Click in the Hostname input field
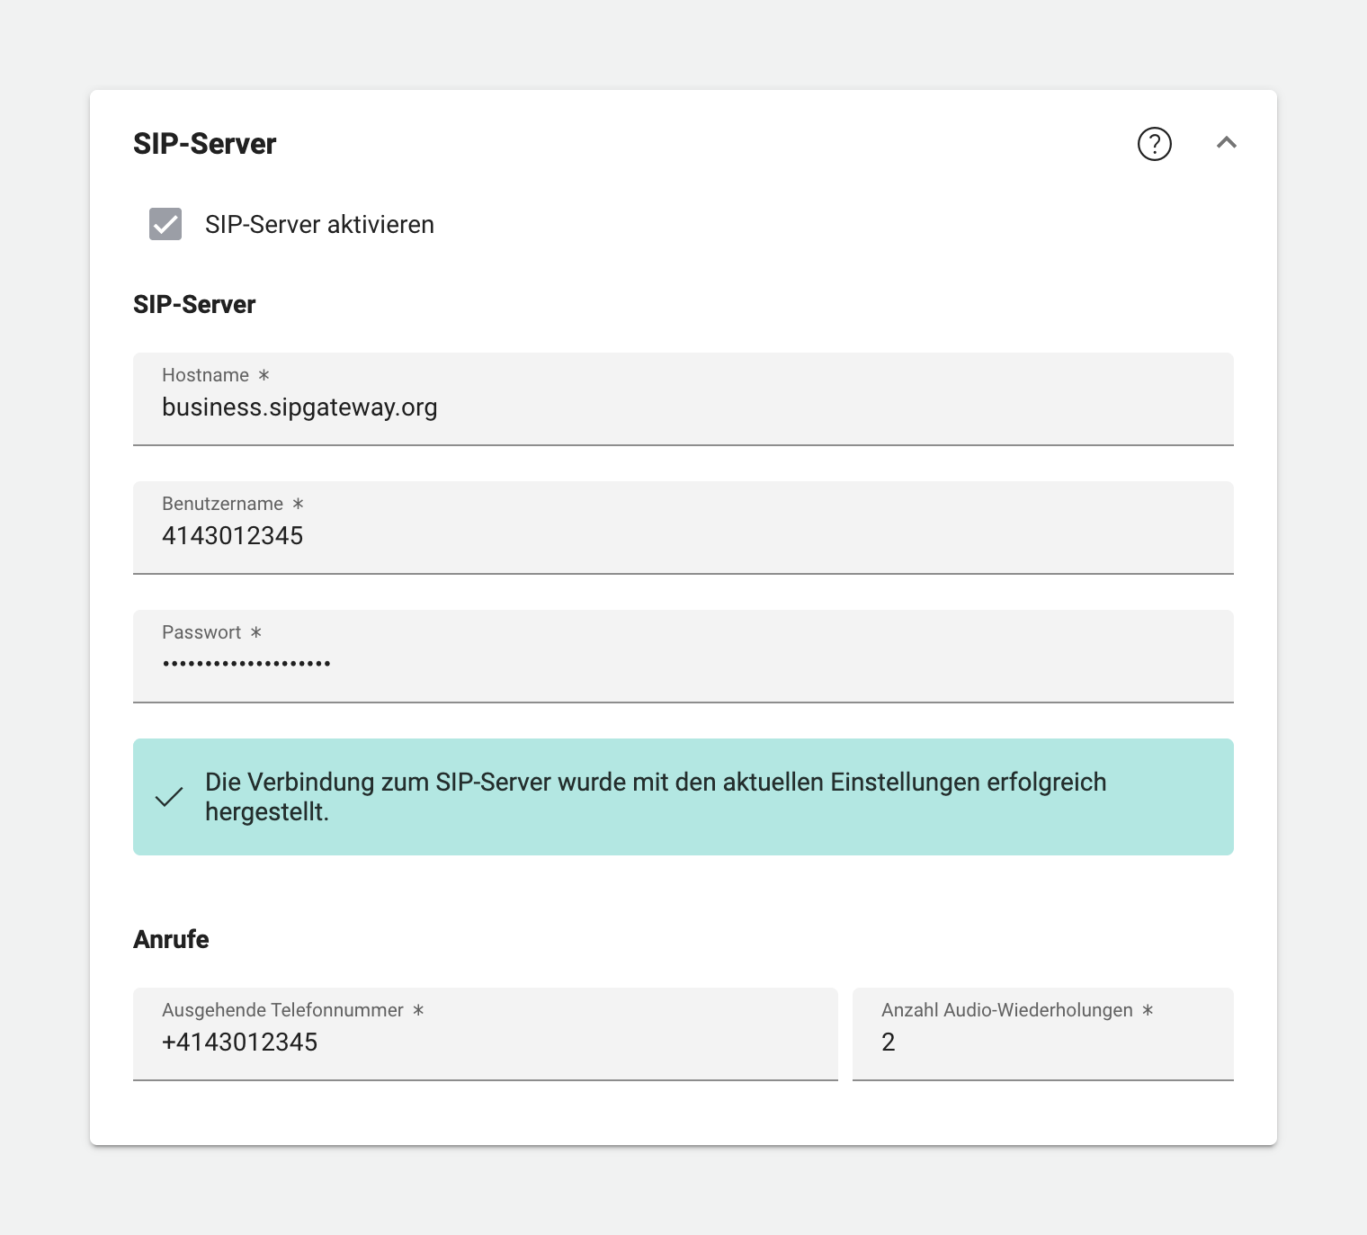Viewport: 1367px width, 1235px height. pyautogui.click(x=630, y=407)
